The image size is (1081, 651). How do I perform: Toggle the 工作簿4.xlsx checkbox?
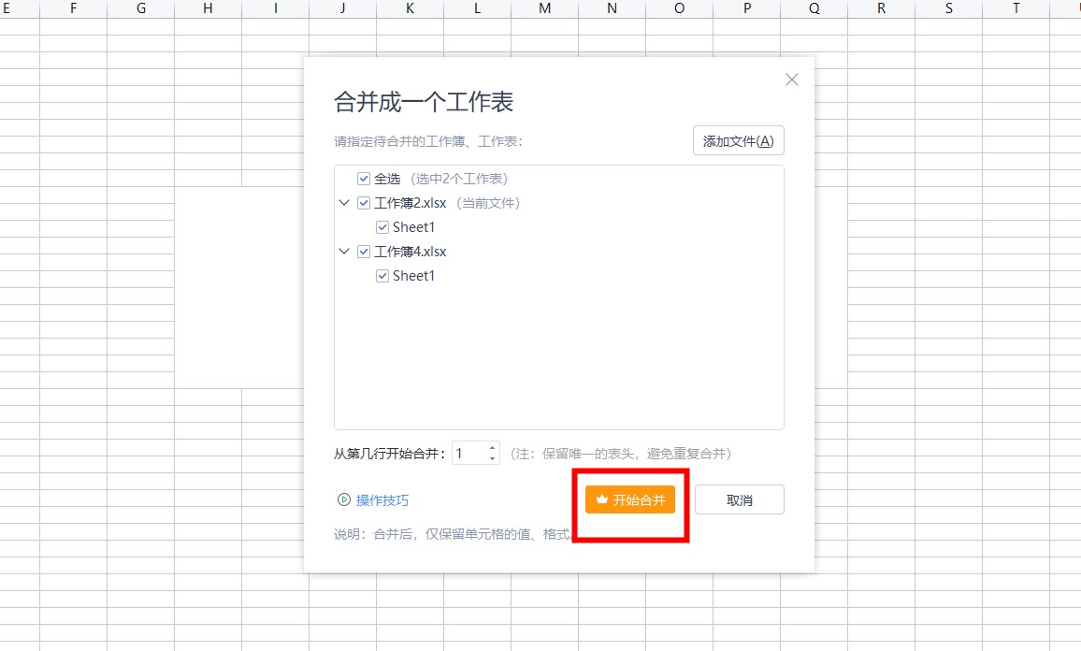[364, 252]
